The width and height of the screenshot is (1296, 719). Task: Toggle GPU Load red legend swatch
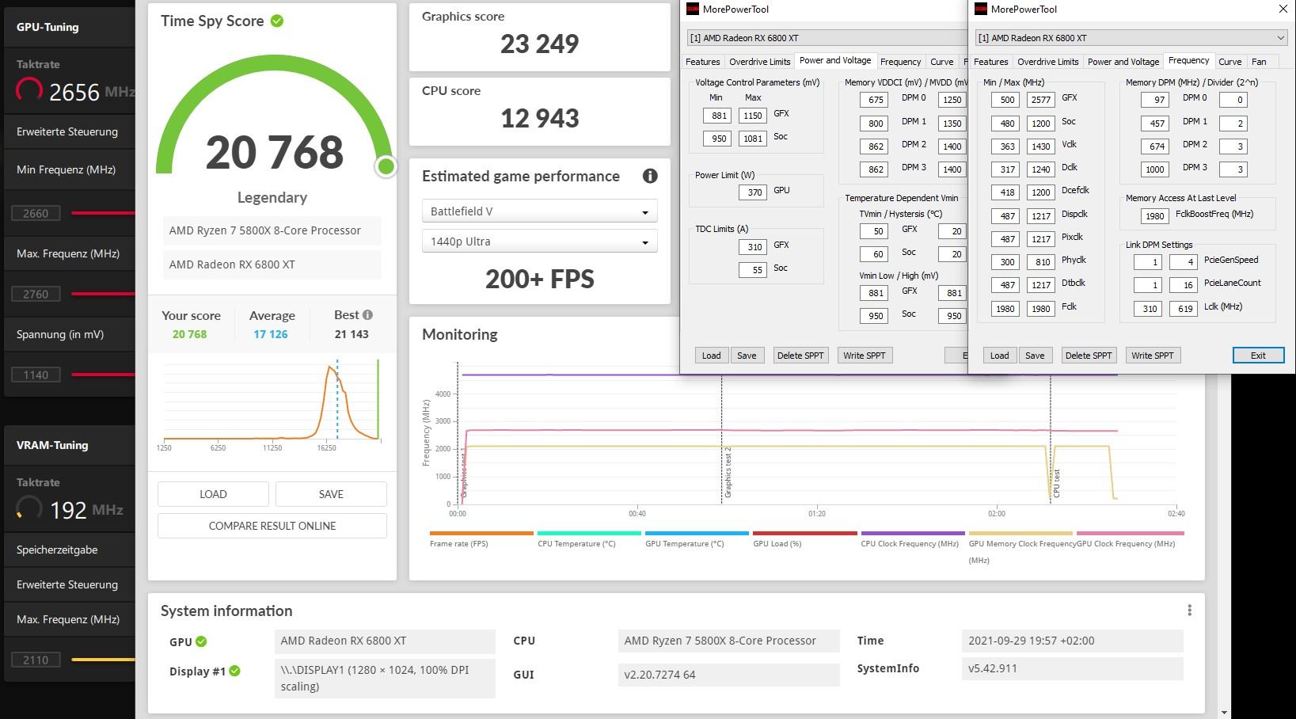804,534
